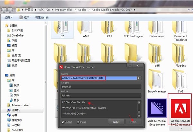Go to 计算机 in the breadcrumb path
Viewport: 193px width, 132px height.
click(29, 10)
